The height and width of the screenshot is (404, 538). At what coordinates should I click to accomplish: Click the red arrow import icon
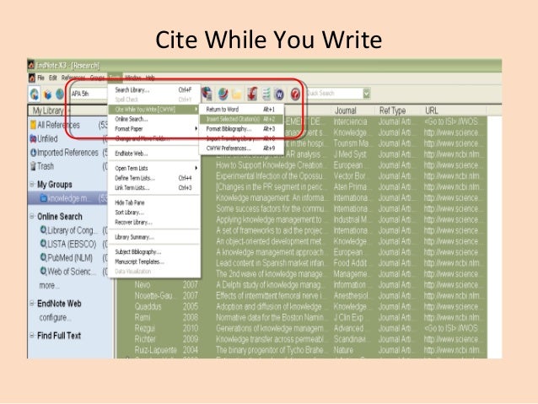252,94
